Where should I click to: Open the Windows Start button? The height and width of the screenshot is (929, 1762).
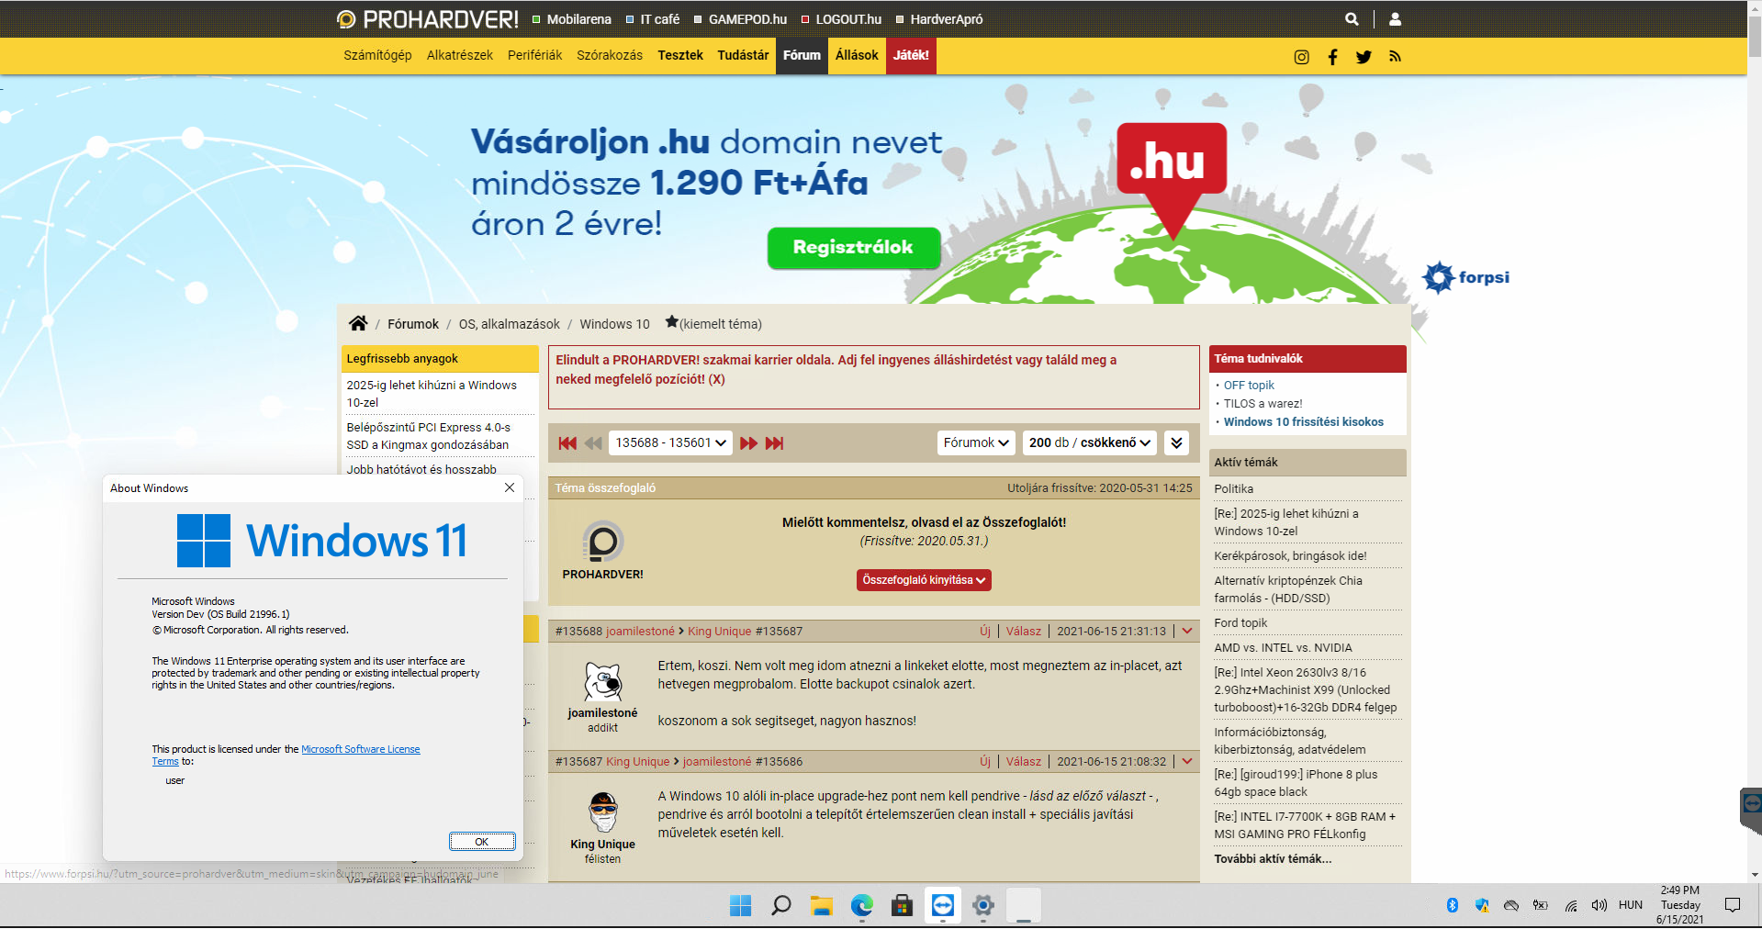741,906
